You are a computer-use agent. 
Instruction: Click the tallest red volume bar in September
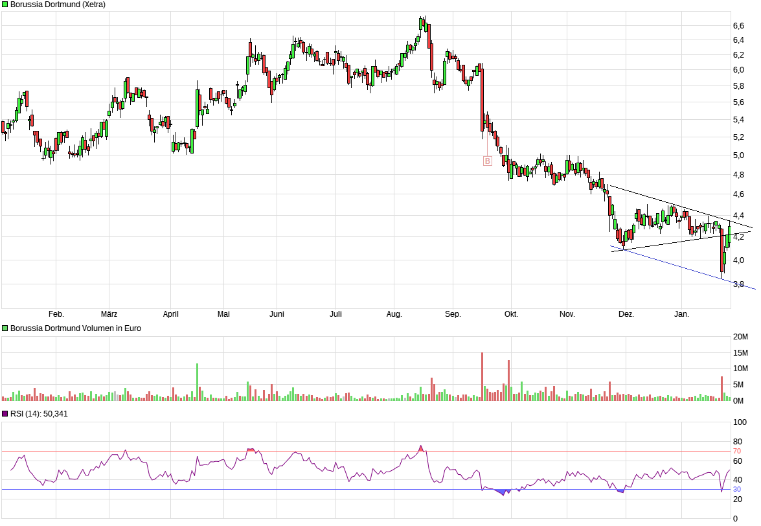(482, 377)
